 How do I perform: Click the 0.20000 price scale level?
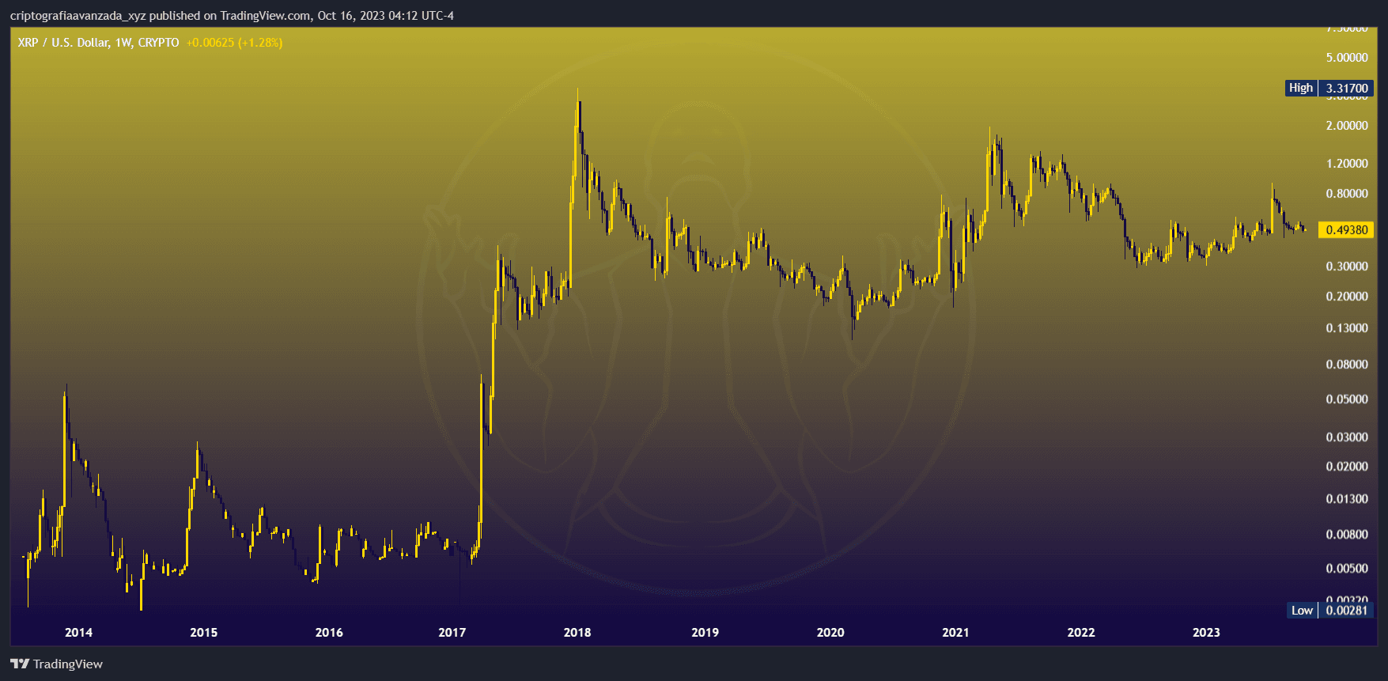click(x=1347, y=297)
